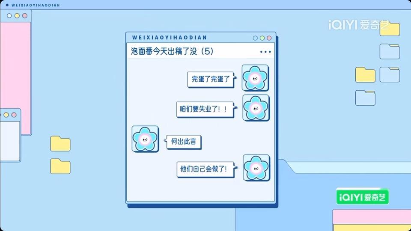
Task: Open yellow folder in right middle row
Action: (365, 74)
